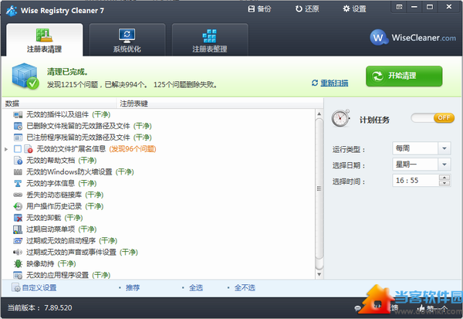Screen dimensions: 463x319
Task: Click the list scrollbar down arrow
Action: pyautogui.click(x=319, y=274)
